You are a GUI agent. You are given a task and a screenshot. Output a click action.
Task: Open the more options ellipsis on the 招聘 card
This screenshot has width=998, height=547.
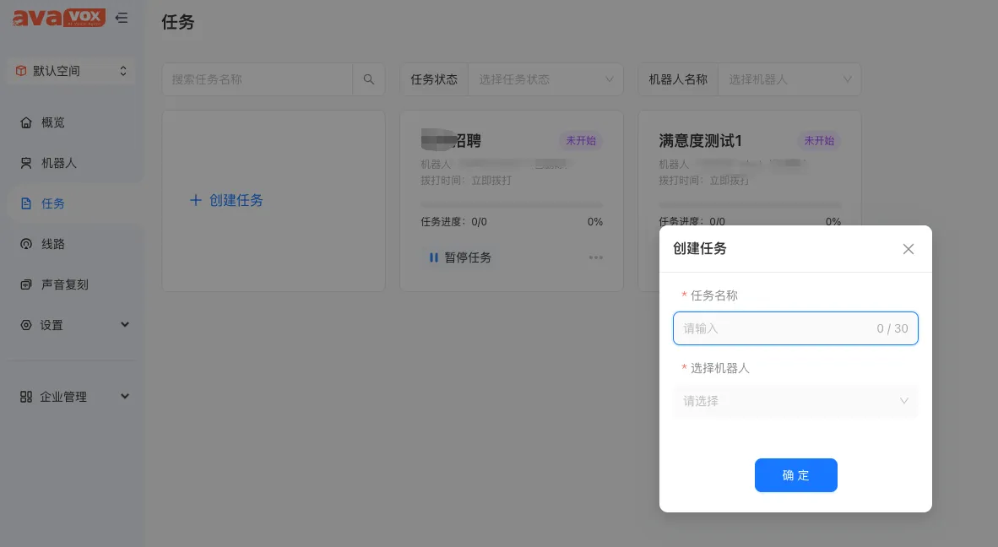coord(596,257)
